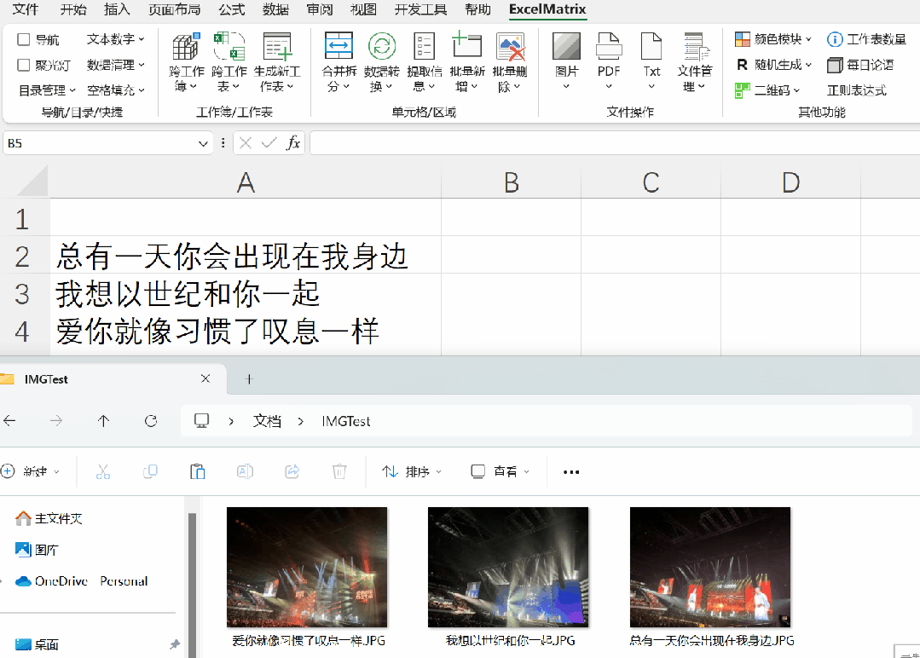Click inside the formula bar input
This screenshot has width=920, height=658.
pyautogui.click(x=614, y=143)
